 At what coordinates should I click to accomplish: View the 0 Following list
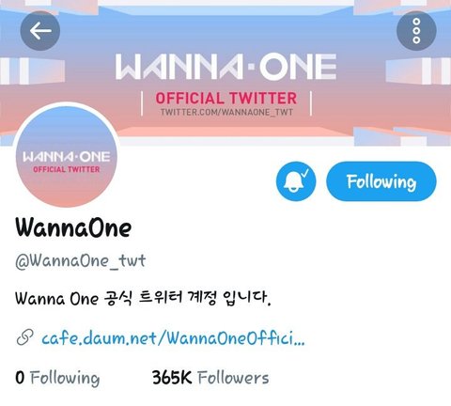(x=57, y=377)
